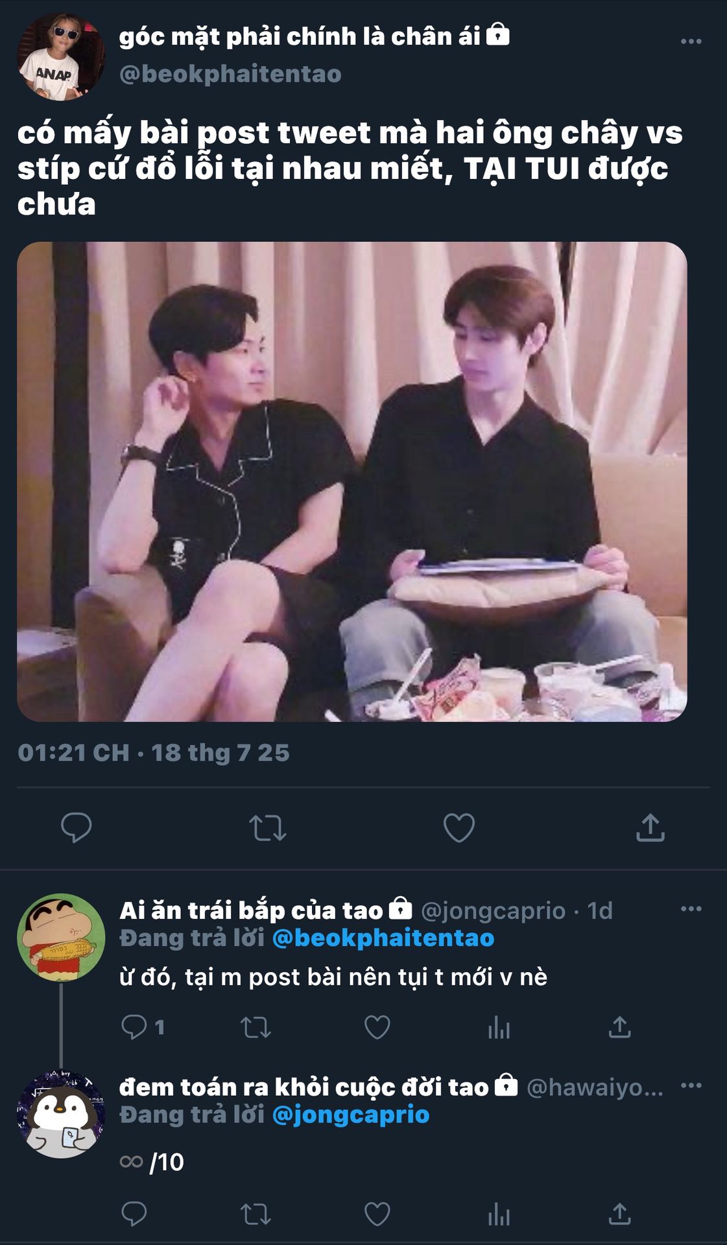Like the ∞/10 reply
This screenshot has width=727, height=1245.
coord(377,1214)
